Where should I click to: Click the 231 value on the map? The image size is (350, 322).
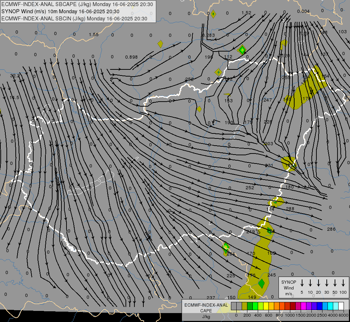pos(269,166)
